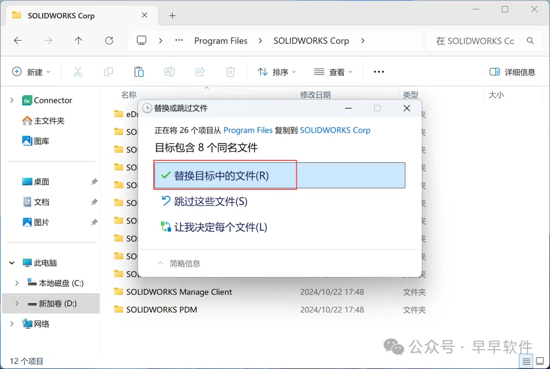Go back with the back arrow

pyautogui.click(x=17, y=41)
